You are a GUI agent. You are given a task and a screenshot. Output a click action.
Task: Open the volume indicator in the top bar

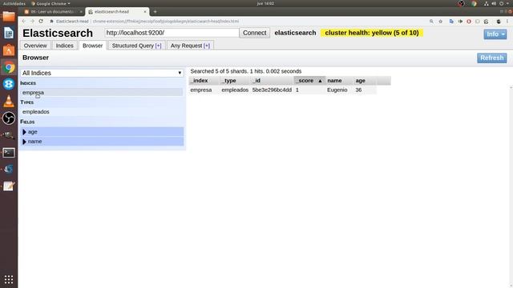pyautogui.click(x=494, y=3)
